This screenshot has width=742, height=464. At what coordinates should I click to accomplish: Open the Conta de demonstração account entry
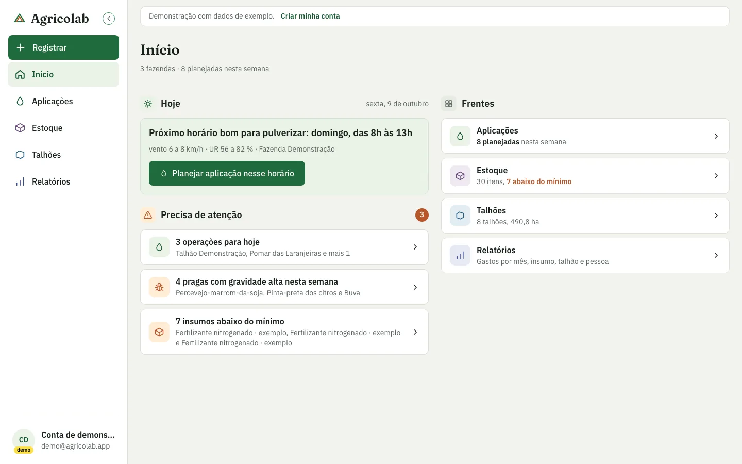[x=63, y=440]
